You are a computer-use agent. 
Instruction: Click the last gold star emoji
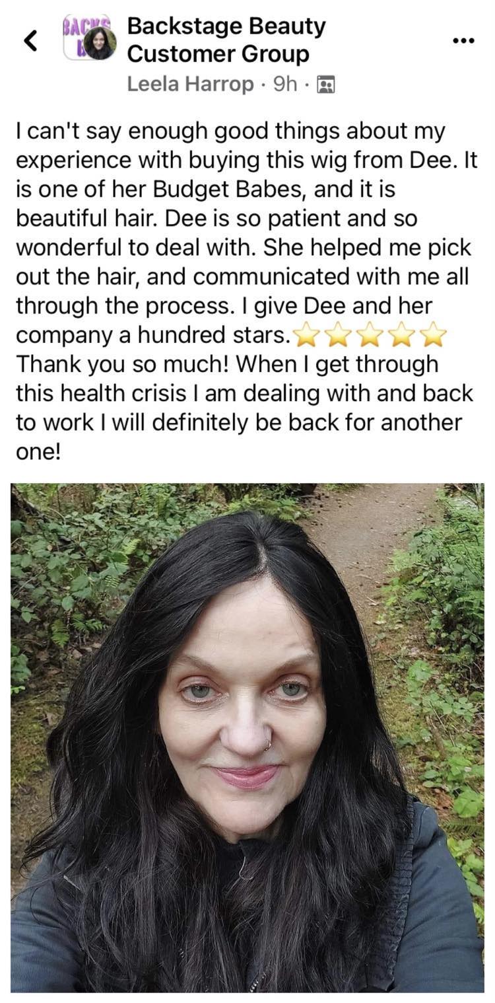[x=434, y=336]
